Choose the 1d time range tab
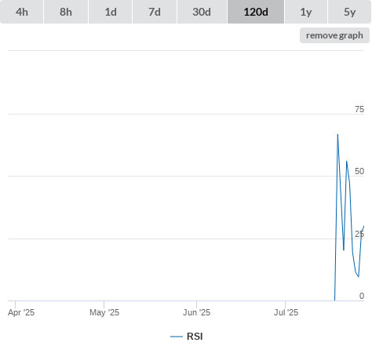This screenshot has width=372, height=357. point(111,12)
